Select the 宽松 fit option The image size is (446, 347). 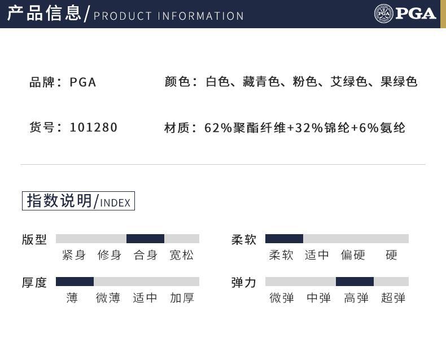click(181, 255)
